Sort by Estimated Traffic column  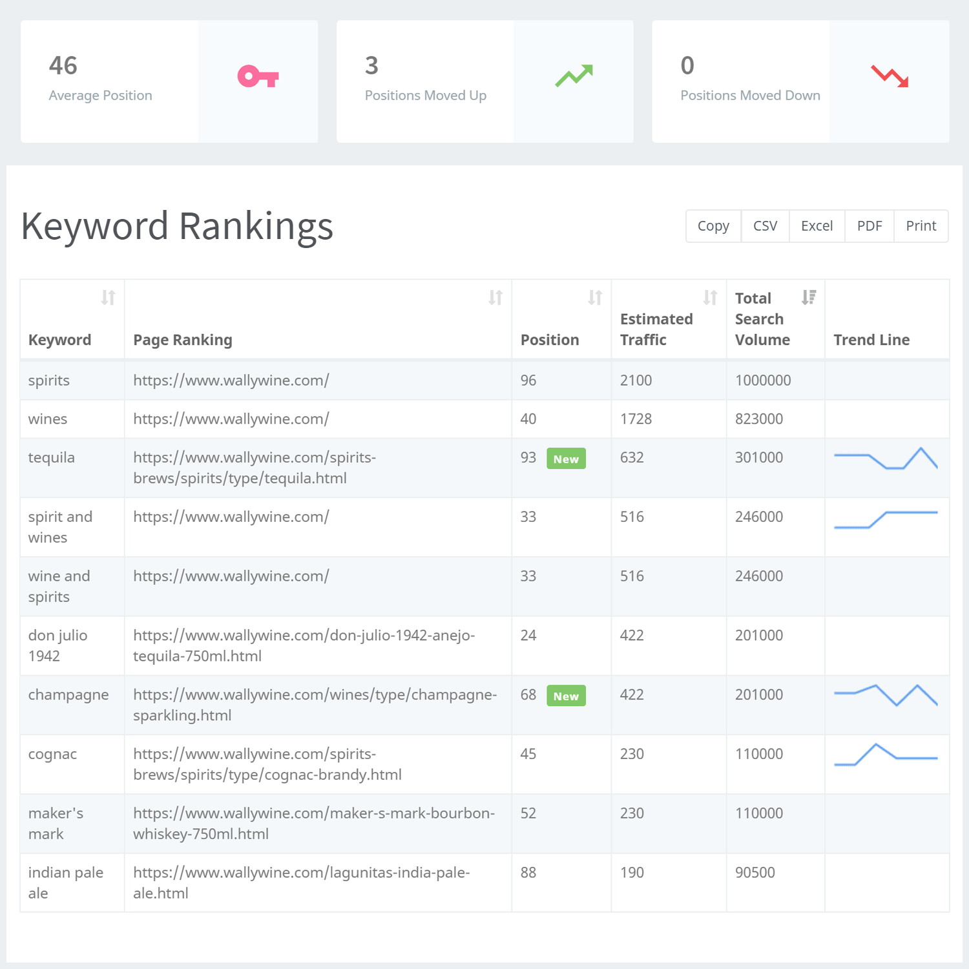(710, 298)
